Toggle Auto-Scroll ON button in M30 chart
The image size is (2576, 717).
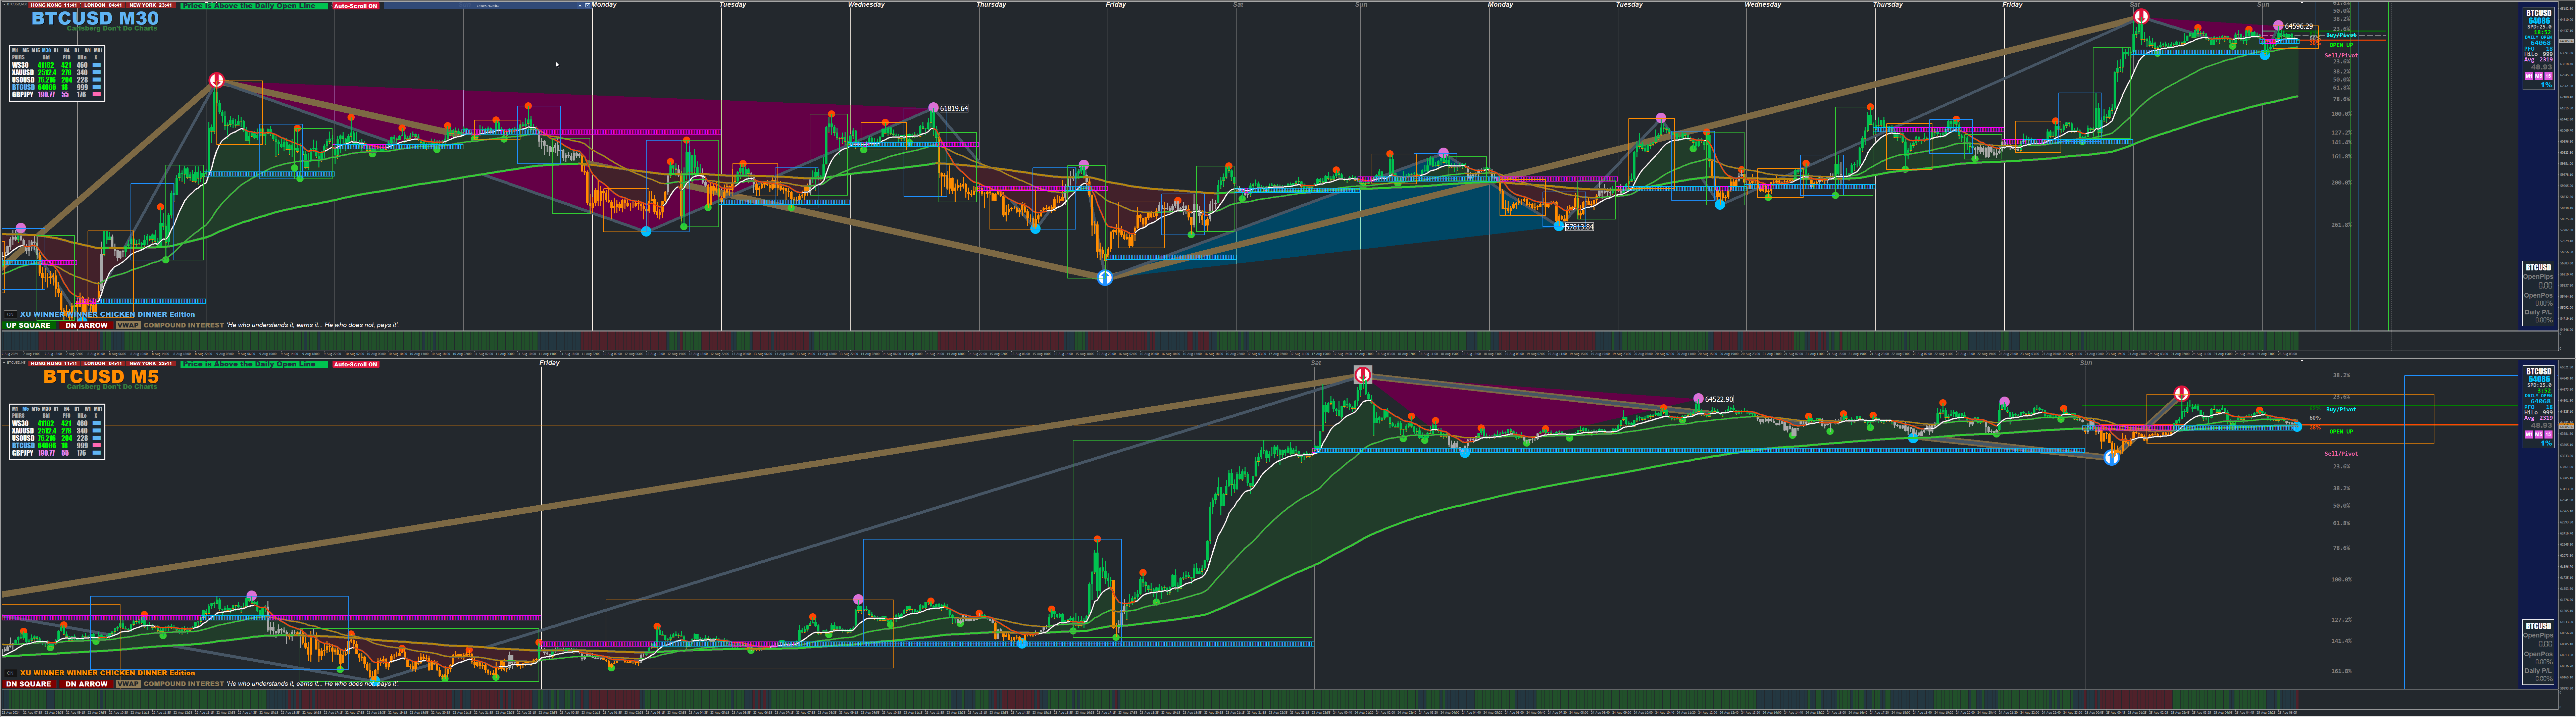tap(356, 6)
